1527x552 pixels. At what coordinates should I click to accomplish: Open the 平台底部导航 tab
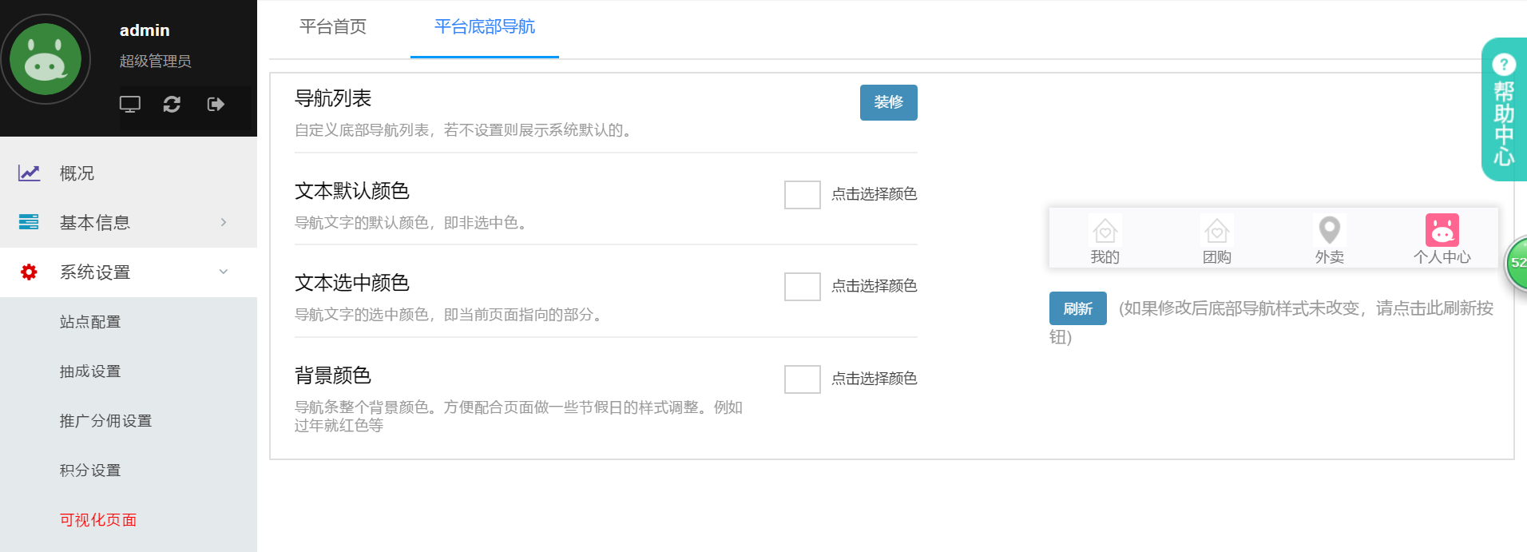tap(484, 26)
